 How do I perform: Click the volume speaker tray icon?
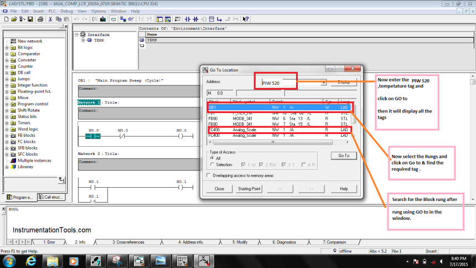[x=441, y=261]
